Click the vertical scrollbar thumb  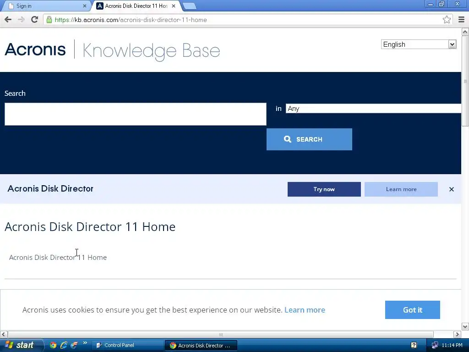click(x=465, y=81)
